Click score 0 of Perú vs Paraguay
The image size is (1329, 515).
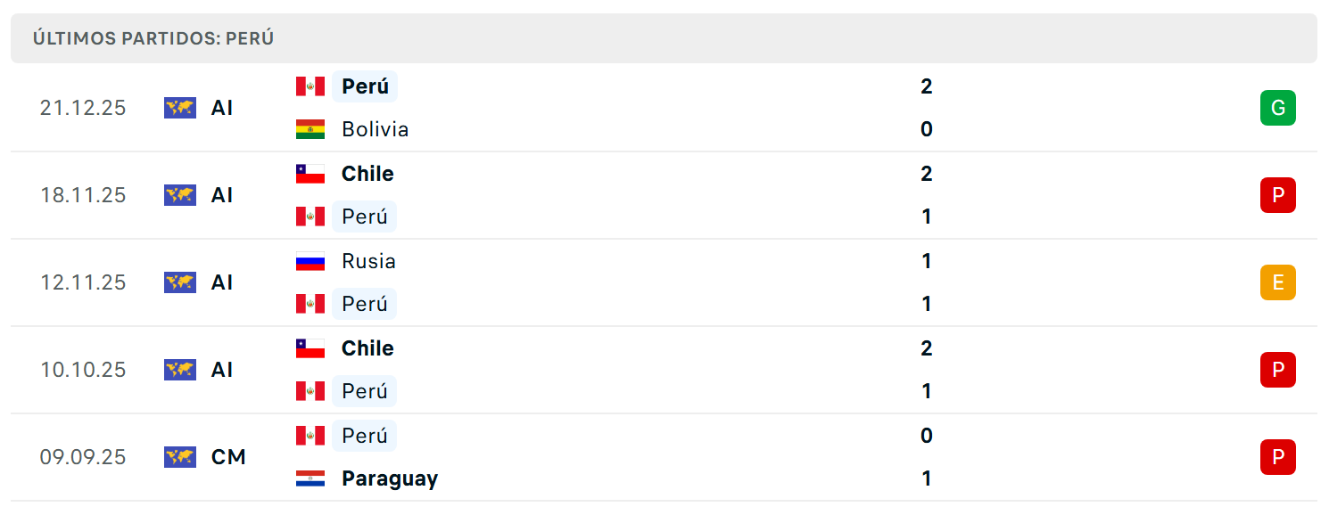click(927, 436)
